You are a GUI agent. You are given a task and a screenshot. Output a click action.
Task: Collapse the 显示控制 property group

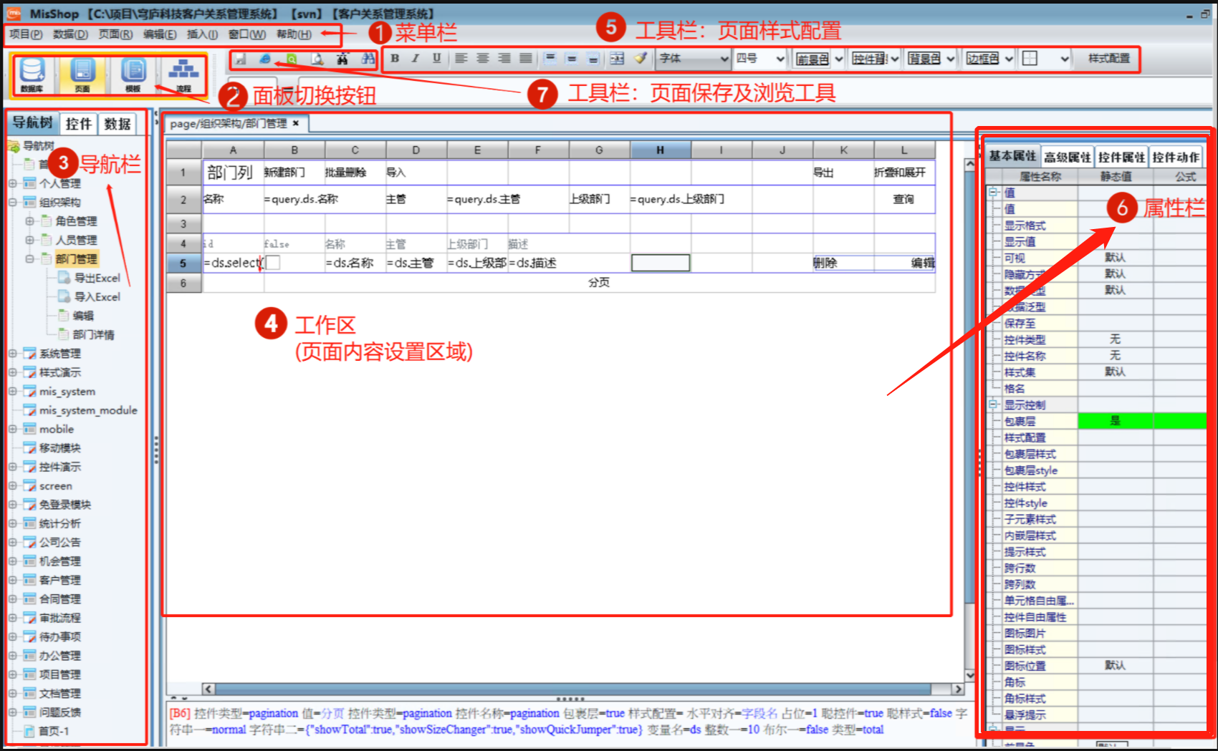994,404
